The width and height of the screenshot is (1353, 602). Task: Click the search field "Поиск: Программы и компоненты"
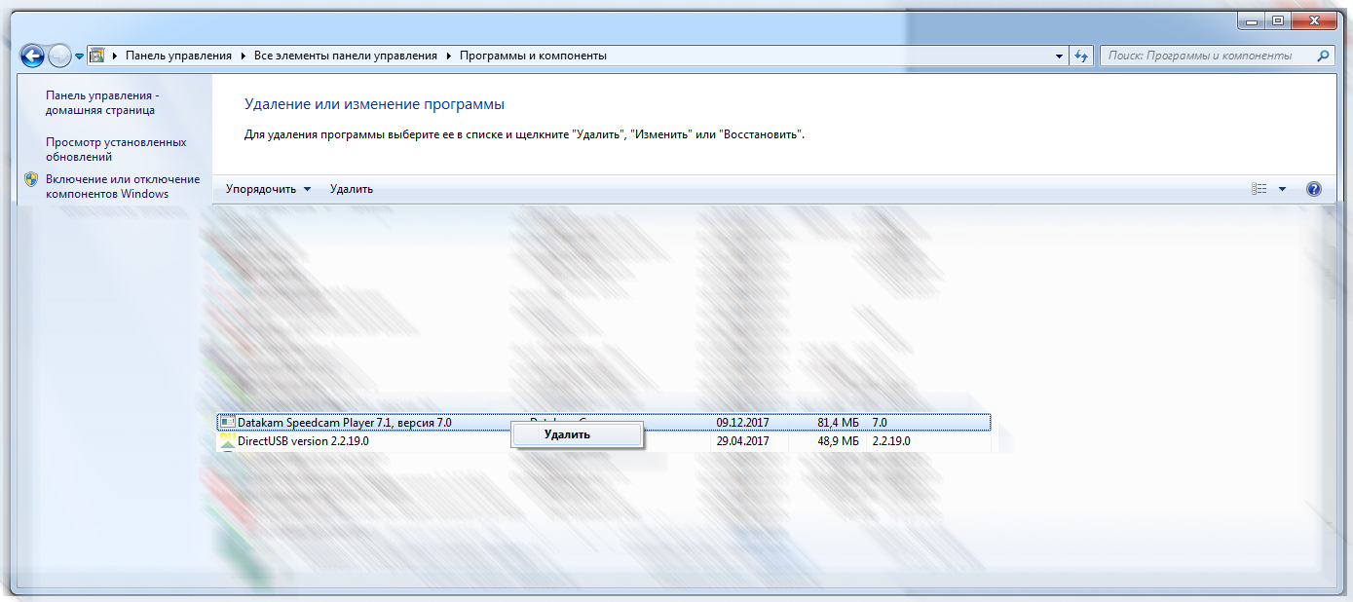click(1206, 56)
